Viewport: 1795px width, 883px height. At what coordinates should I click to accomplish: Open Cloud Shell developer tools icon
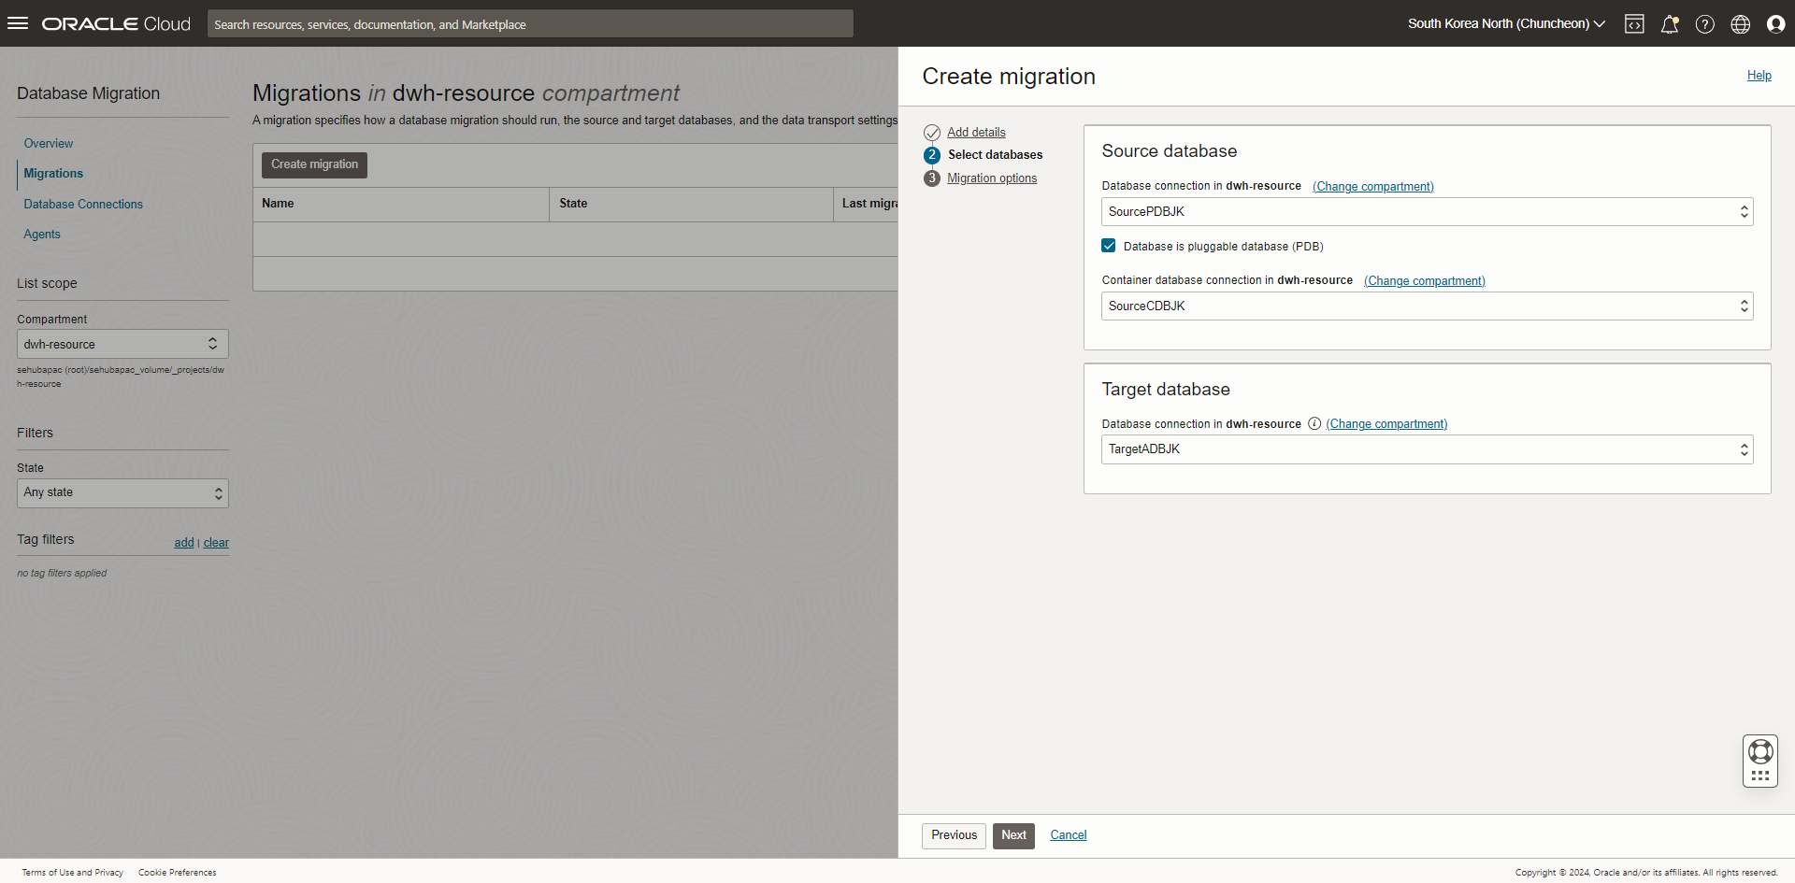(1634, 24)
